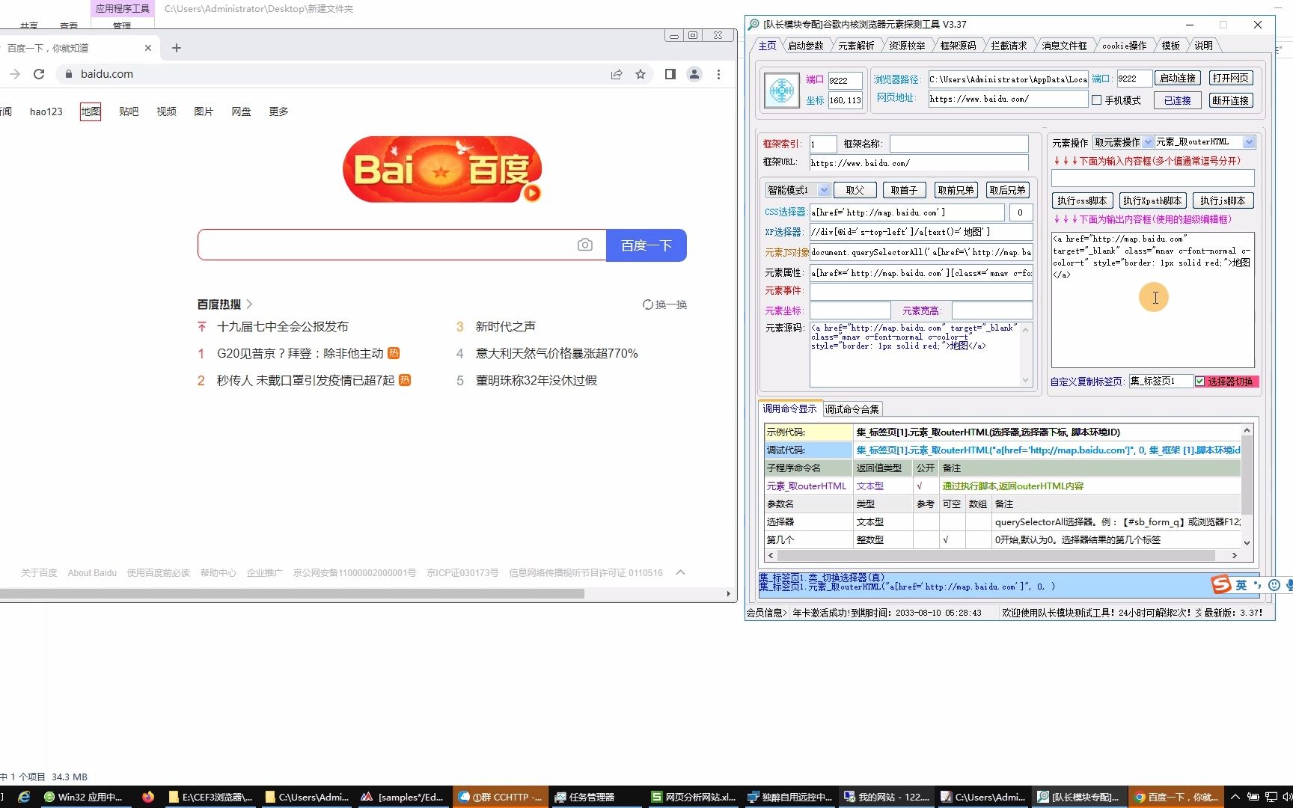Open the 智能模式1 dropdown
Viewport: 1293px width, 808px height.
coord(824,190)
